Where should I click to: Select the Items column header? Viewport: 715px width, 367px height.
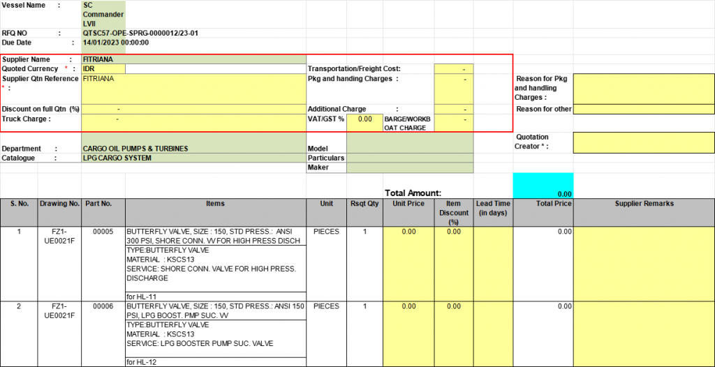point(215,204)
